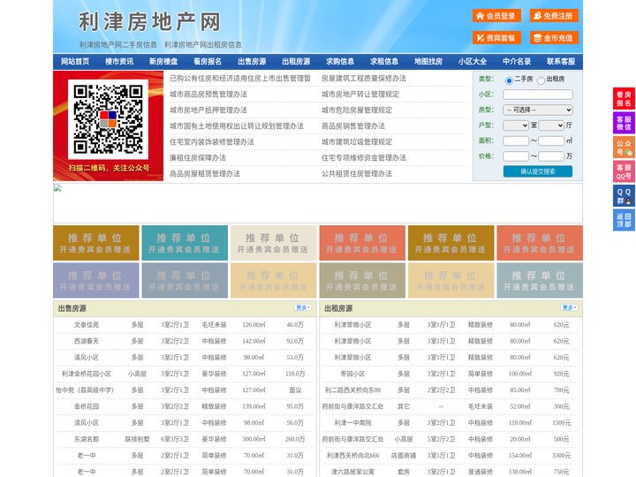Open the 房型 dropdown
Viewport: 636px width, 477px height.
pos(538,110)
